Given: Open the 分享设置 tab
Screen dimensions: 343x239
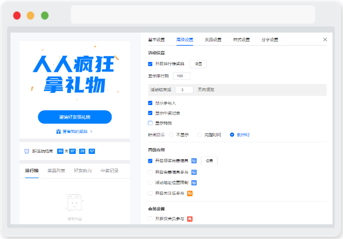Looking at the screenshot, I should point(270,39).
